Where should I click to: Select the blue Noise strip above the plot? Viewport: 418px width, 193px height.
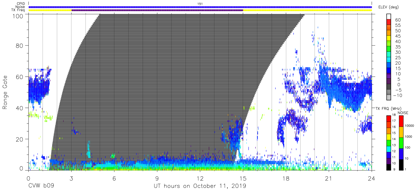(200, 7)
